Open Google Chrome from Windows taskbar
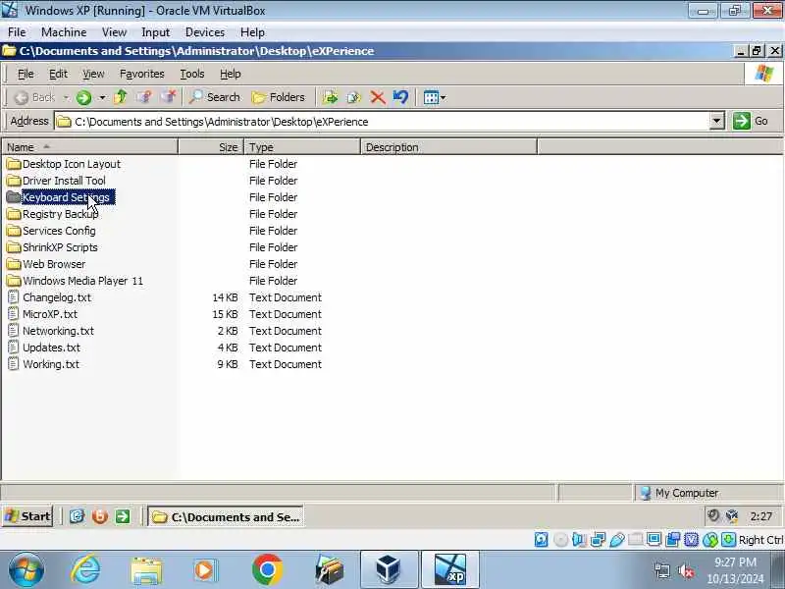Image resolution: width=785 pixels, height=589 pixels. tap(267, 569)
